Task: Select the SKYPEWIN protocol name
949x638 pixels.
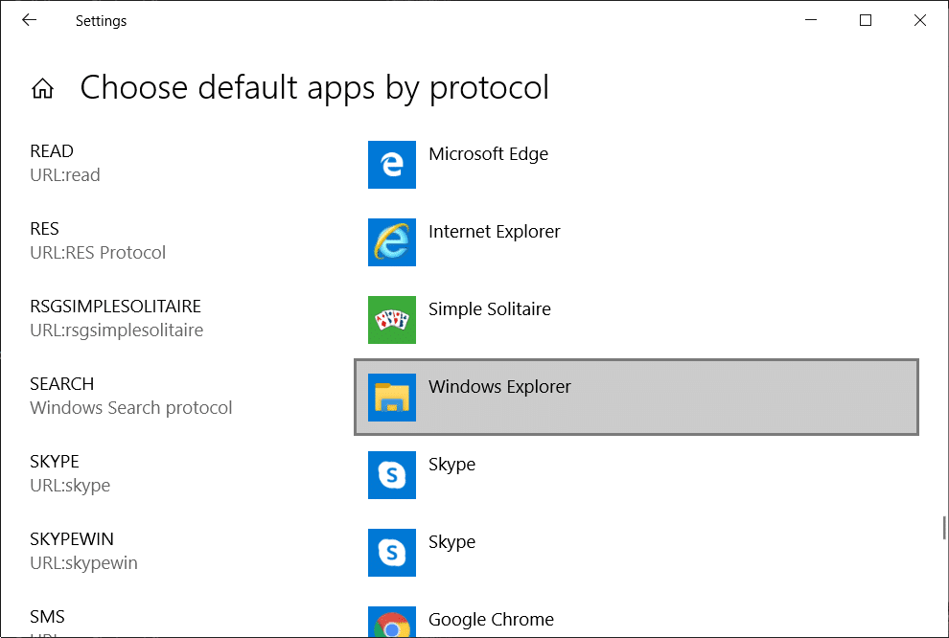Action: click(x=72, y=538)
